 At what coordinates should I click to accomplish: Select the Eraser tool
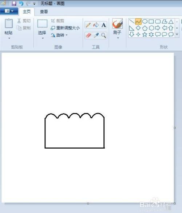coord(88,35)
